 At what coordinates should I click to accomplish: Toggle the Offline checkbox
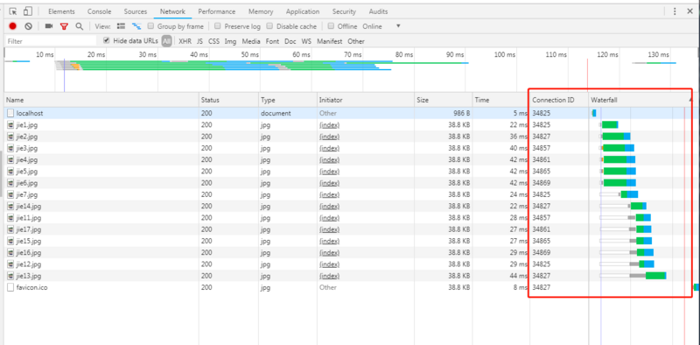pyautogui.click(x=331, y=26)
